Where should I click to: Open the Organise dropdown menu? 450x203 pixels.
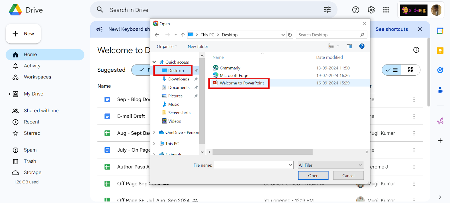coord(167,46)
